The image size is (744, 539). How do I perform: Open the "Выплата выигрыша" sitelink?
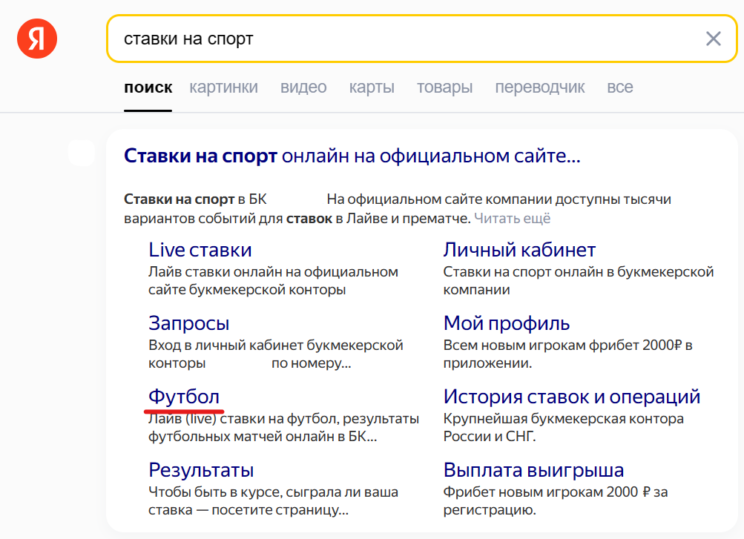[534, 470]
